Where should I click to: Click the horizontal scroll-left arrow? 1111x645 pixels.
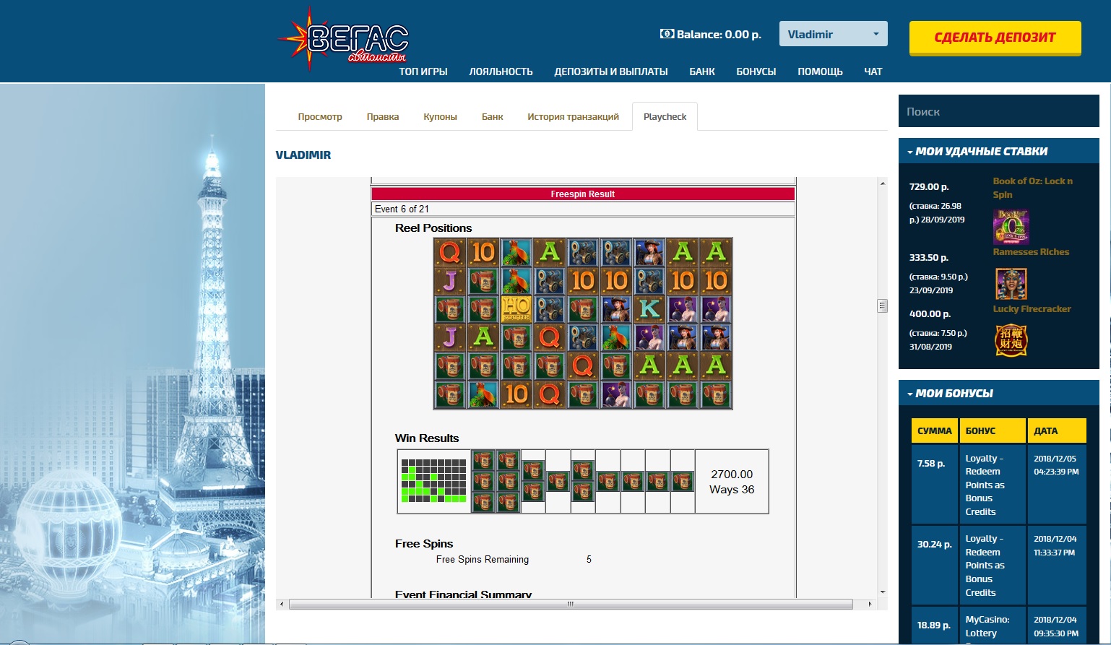click(282, 604)
